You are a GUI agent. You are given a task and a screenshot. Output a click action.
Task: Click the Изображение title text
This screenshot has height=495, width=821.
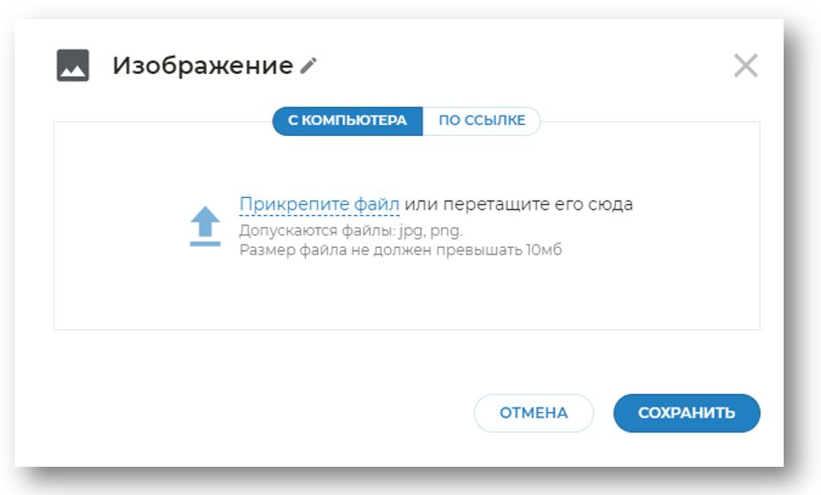click(x=202, y=66)
